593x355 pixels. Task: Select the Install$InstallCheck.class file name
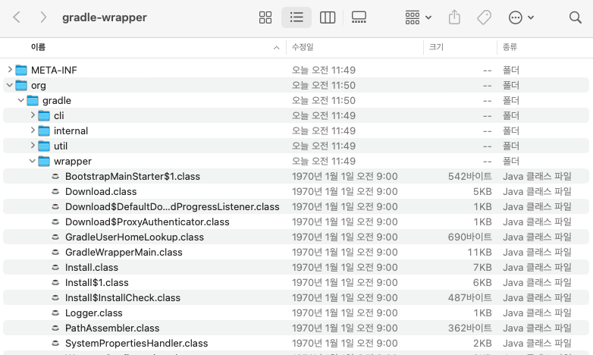pos(123,297)
